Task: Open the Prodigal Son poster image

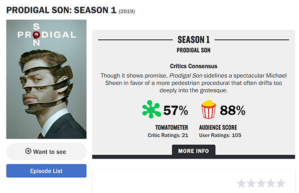Action: pos(46,79)
